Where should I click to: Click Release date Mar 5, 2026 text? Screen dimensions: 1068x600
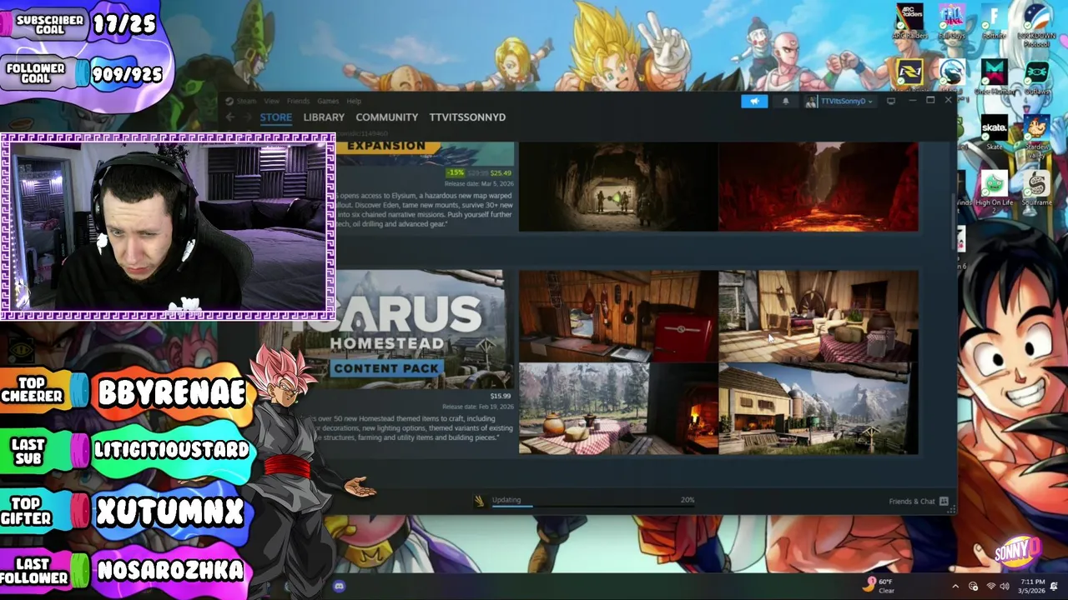click(x=478, y=183)
